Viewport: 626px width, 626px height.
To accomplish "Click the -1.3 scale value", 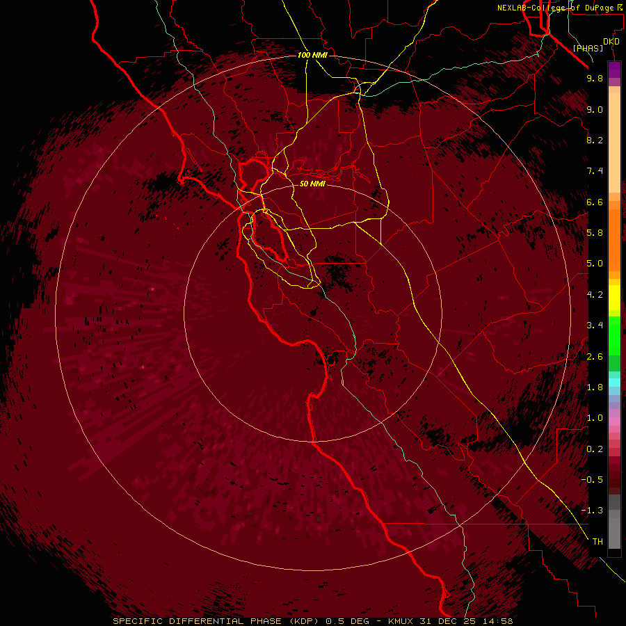I will [x=592, y=511].
